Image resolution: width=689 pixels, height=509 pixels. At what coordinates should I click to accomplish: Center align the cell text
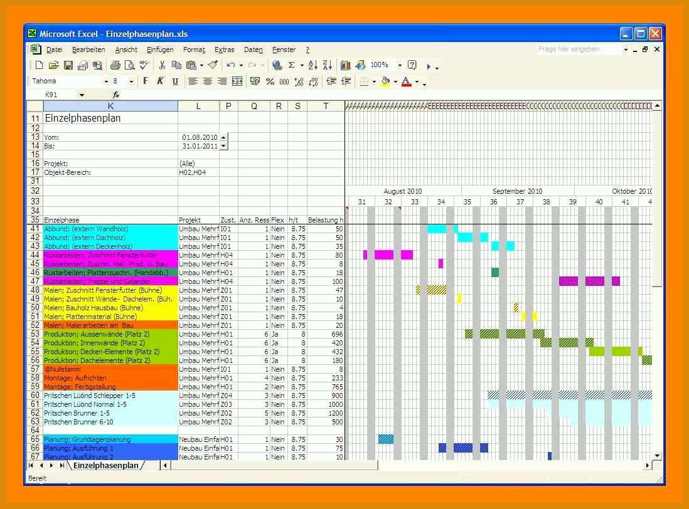[x=208, y=81]
